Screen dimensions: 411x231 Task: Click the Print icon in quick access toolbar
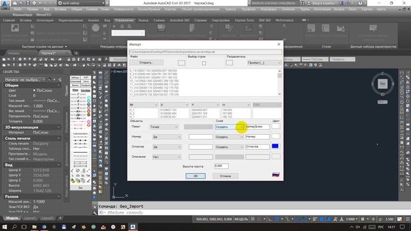tap(34, 3)
